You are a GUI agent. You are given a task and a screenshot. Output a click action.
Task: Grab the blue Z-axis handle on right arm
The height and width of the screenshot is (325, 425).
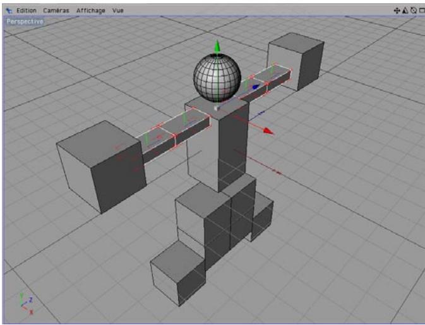256,87
